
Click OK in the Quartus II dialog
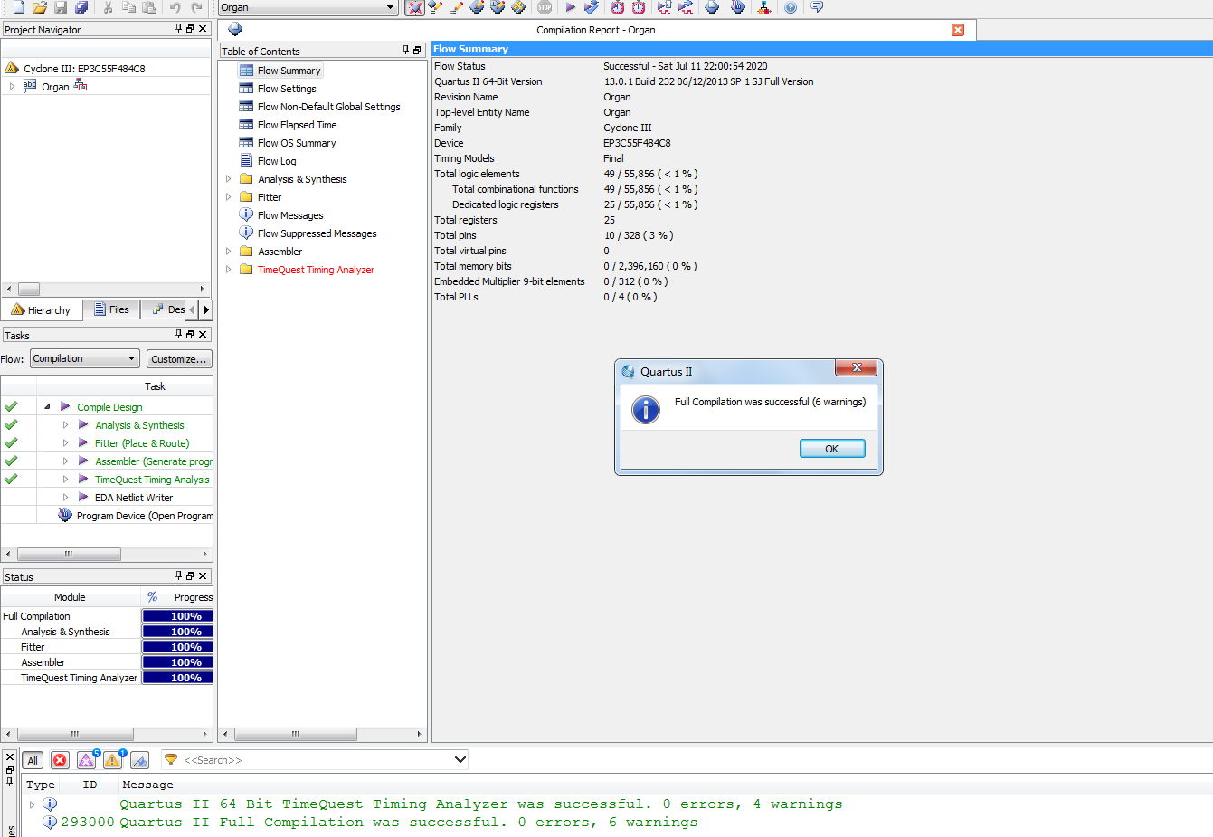point(831,449)
